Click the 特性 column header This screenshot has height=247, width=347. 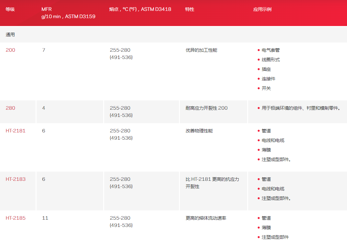point(190,9)
